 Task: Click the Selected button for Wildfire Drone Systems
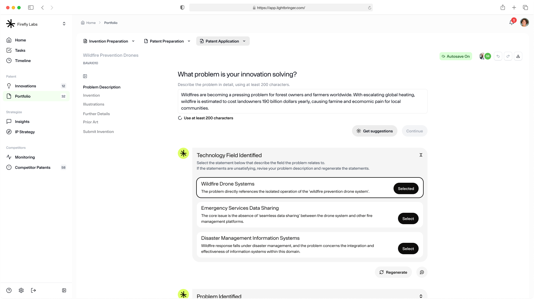[x=406, y=189]
